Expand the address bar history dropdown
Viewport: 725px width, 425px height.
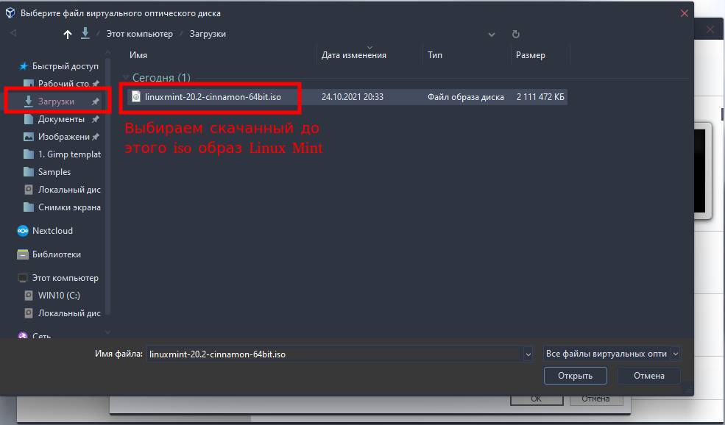[492, 35]
